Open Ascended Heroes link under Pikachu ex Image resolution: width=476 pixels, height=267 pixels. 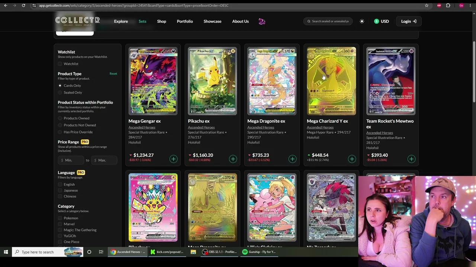[x=201, y=128]
